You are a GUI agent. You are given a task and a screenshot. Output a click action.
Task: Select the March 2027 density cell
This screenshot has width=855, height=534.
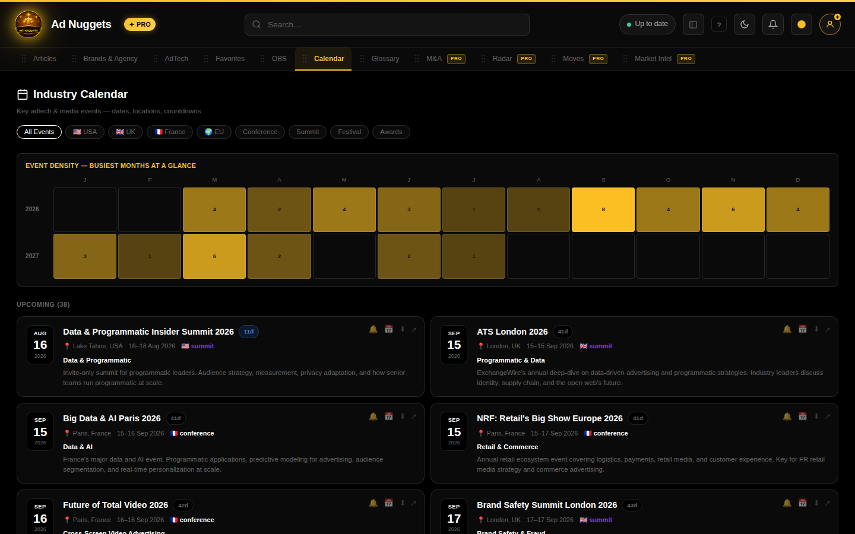(214, 256)
